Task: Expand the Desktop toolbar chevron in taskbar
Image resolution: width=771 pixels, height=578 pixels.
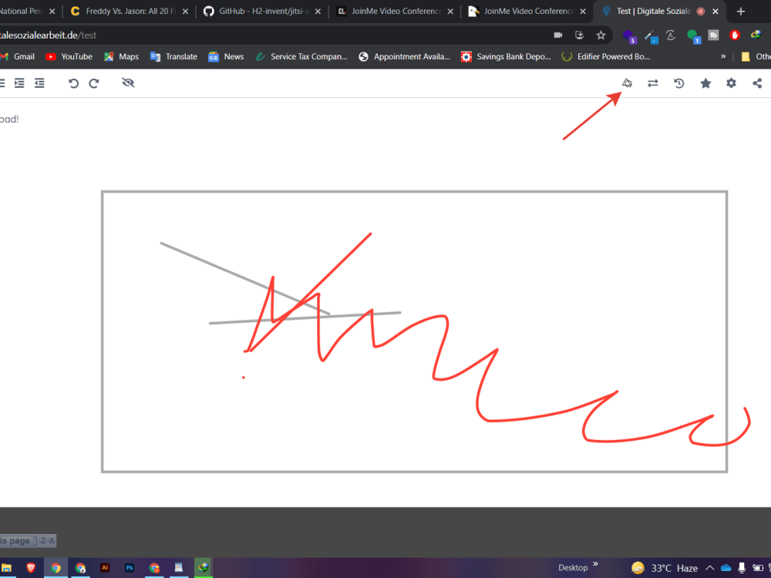Action: click(595, 564)
